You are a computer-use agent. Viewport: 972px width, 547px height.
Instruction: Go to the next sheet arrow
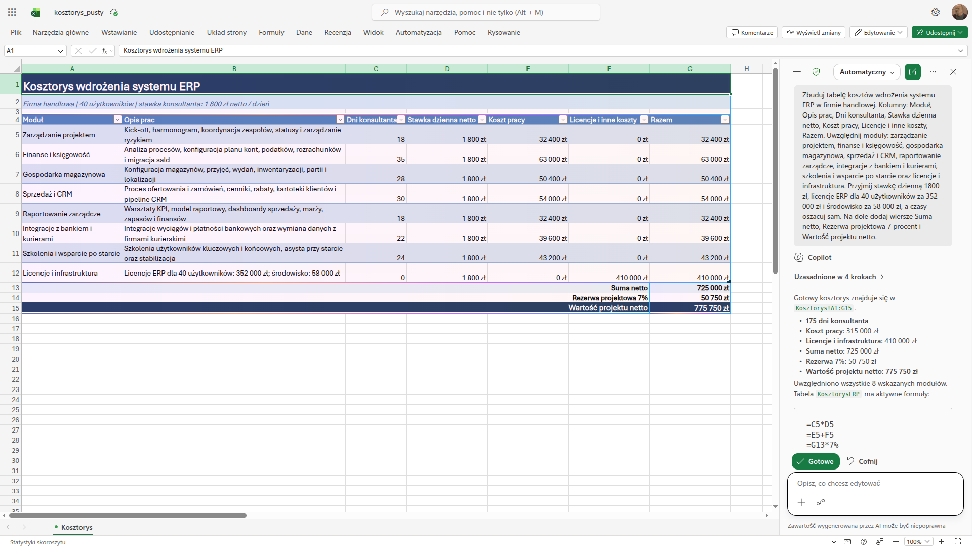(24, 527)
